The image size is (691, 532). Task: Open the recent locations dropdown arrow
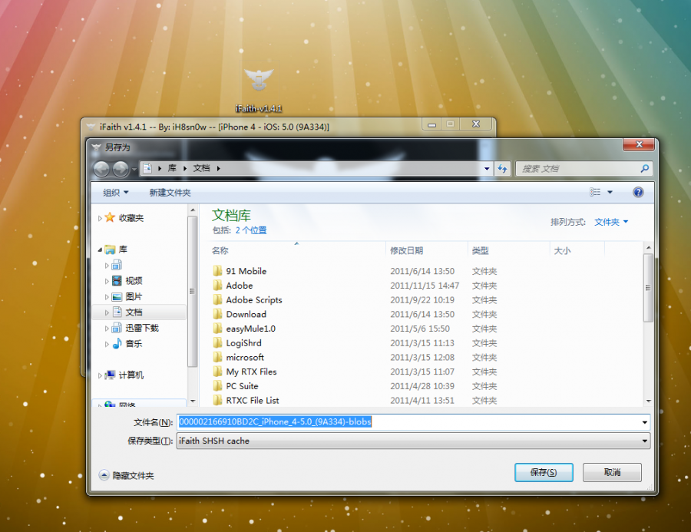(x=134, y=169)
